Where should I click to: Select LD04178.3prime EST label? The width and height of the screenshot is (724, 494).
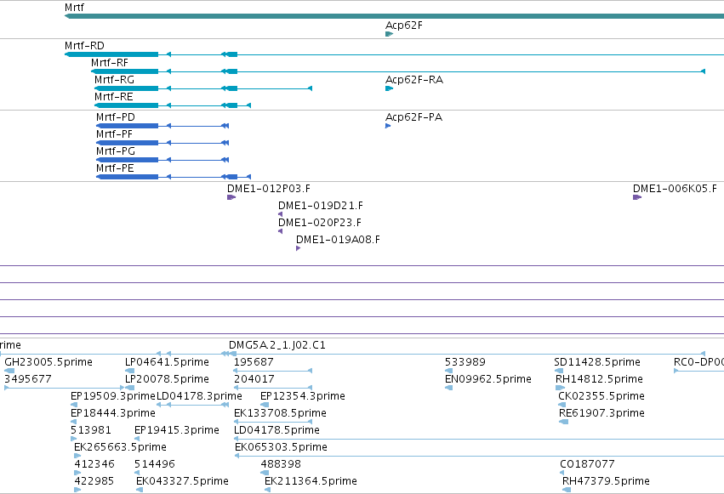(199, 396)
